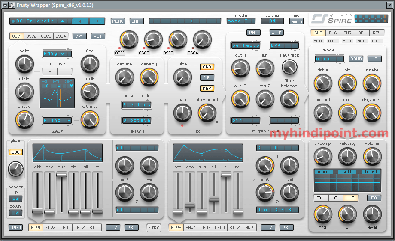Click the INIT button

click(137, 21)
